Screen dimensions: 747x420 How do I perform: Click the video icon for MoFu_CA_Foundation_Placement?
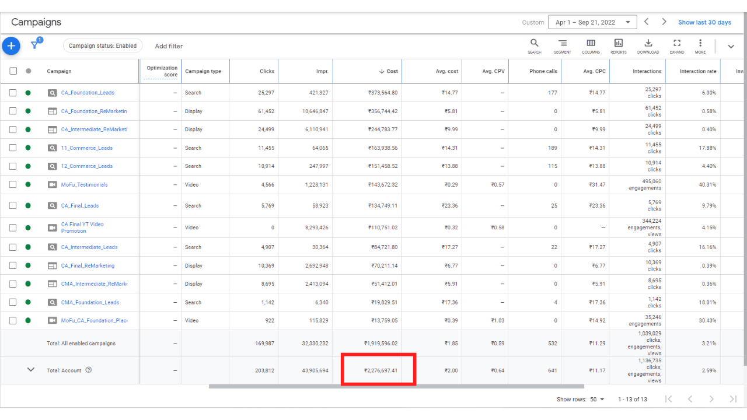pyautogui.click(x=53, y=321)
